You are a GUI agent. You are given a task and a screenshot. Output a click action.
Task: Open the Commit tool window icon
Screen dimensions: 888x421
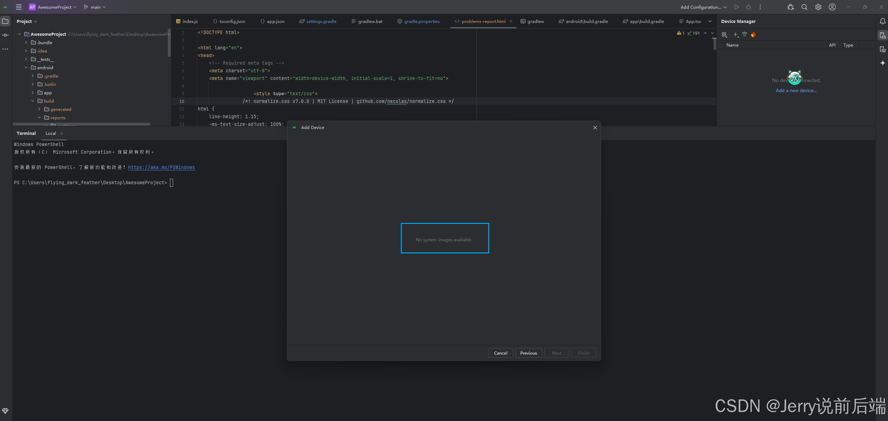pyautogui.click(x=5, y=35)
